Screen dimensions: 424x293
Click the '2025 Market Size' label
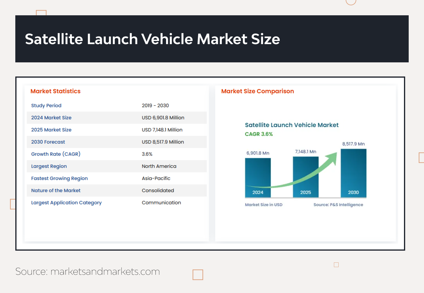51,130
